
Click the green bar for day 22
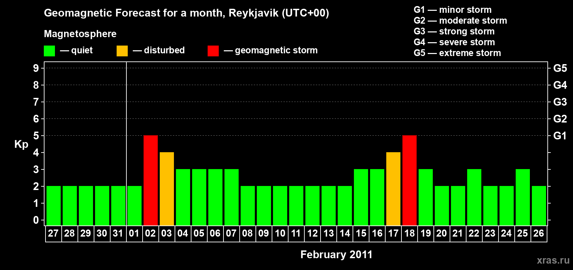point(474,197)
